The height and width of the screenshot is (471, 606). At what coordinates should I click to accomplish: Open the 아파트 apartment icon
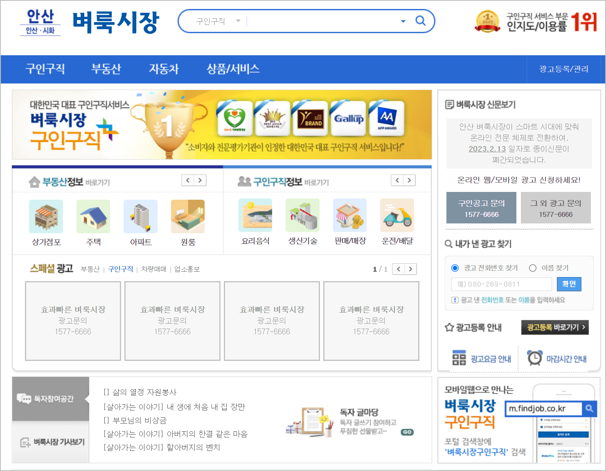tap(141, 216)
